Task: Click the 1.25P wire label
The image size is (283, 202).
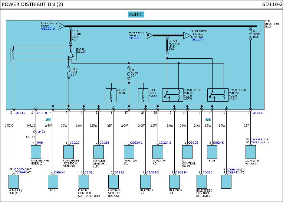Action: click(x=108, y=126)
